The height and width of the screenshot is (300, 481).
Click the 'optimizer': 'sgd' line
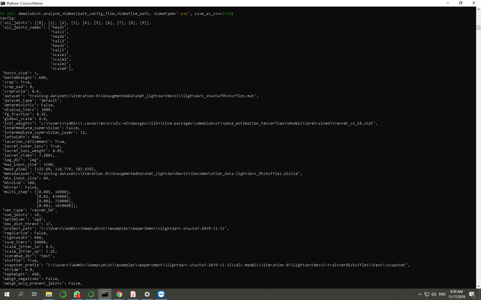(x=24, y=219)
